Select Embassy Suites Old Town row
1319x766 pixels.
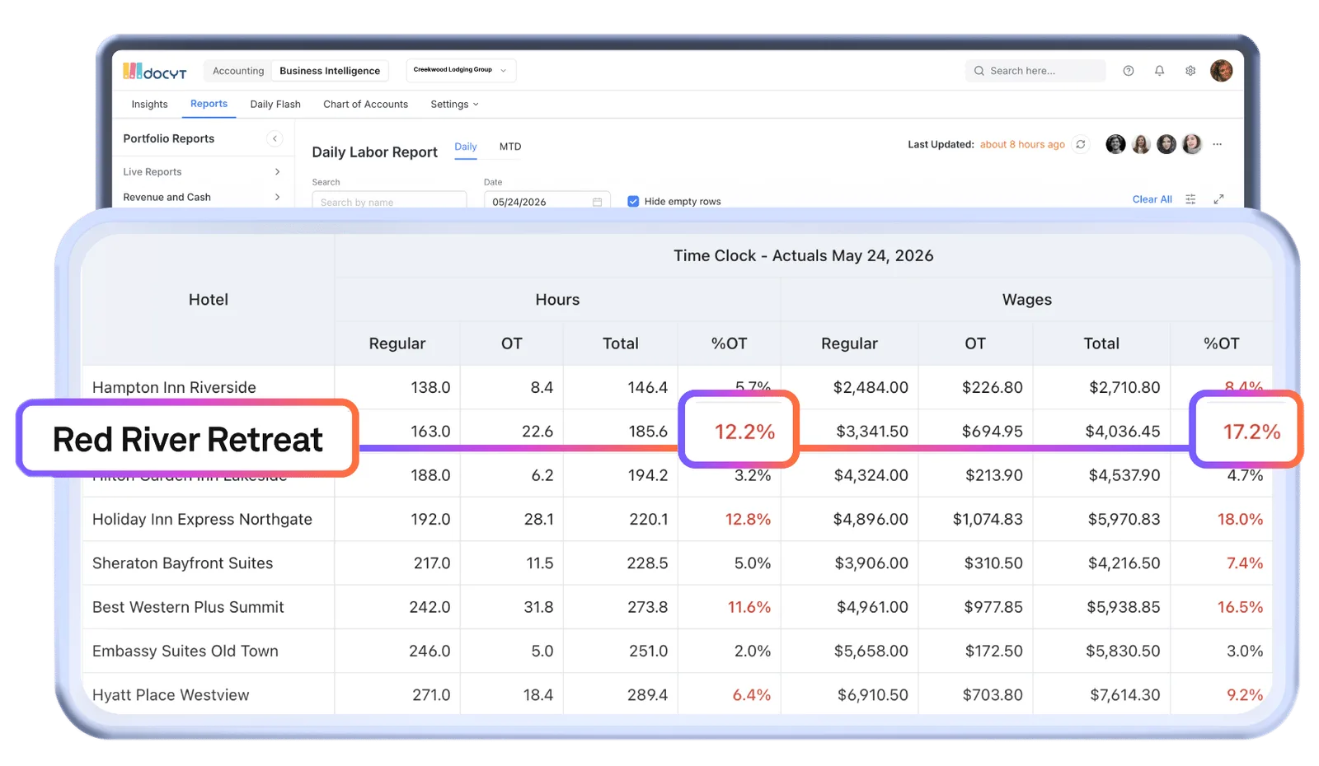point(185,651)
